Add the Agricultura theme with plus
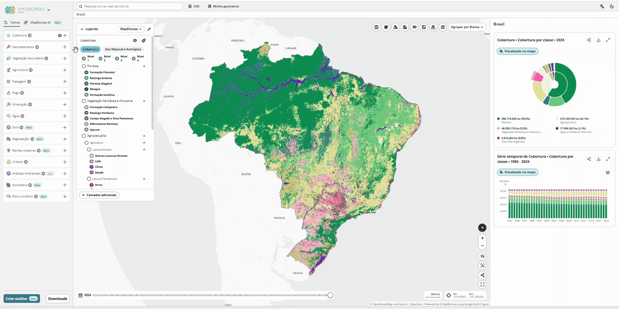This screenshot has width=619, height=309. point(65,70)
